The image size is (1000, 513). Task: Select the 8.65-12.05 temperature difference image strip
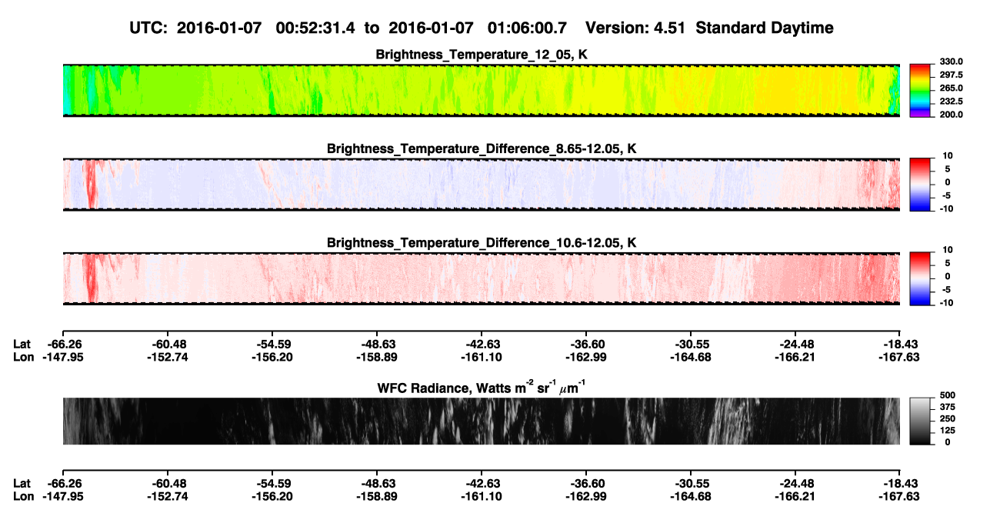(x=481, y=184)
